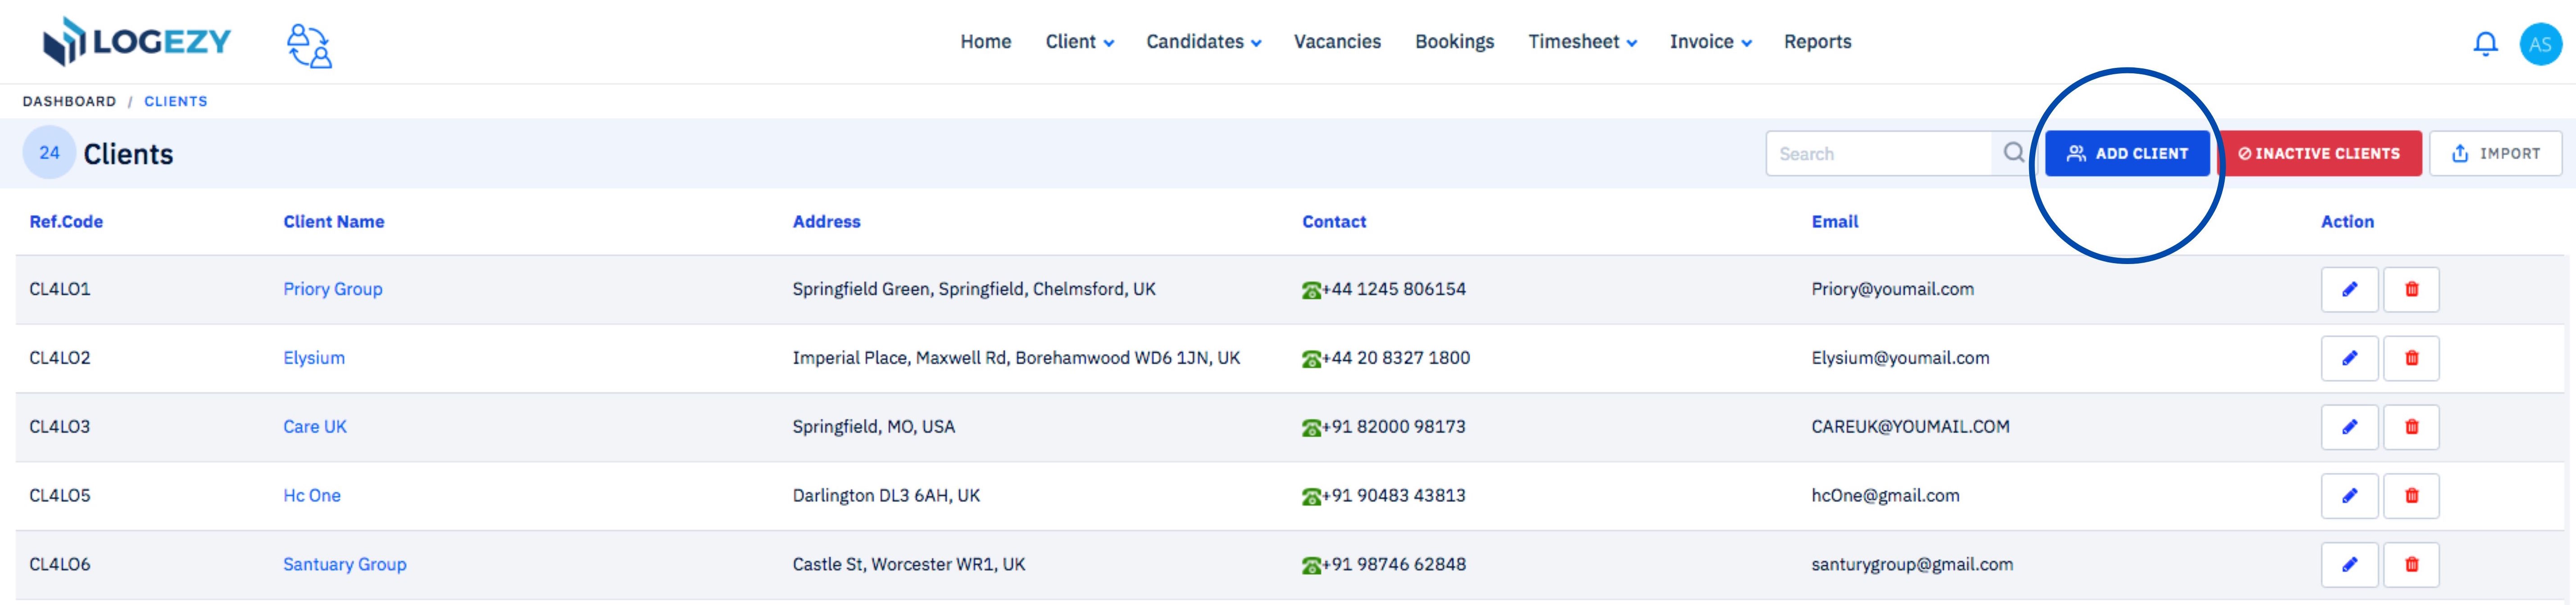The height and width of the screenshot is (605, 2576).
Task: Delete the Care UK client
Action: point(2411,427)
